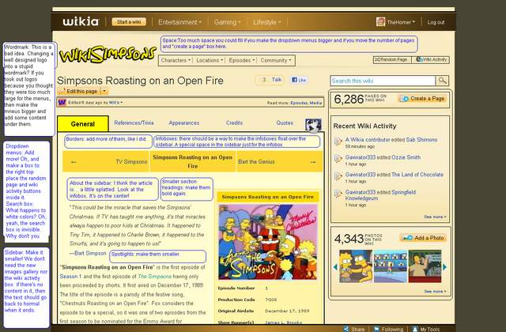Click the W avatar in edit history bar

pyautogui.click(x=62, y=103)
